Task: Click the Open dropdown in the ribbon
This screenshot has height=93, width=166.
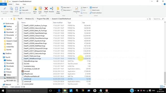Action: [x=84, y=7]
